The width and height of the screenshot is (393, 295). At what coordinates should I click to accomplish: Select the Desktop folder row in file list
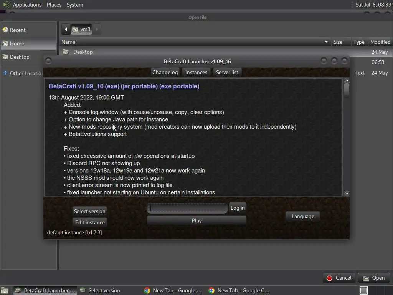click(226, 52)
